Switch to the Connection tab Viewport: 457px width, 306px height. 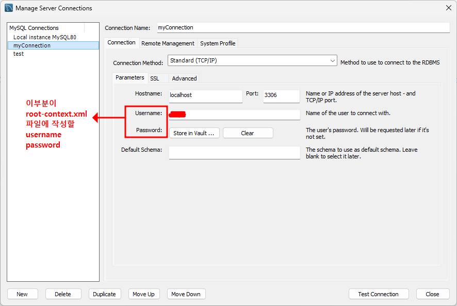(x=121, y=43)
